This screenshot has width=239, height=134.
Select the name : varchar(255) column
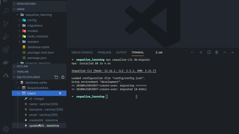[x=39, y=104]
